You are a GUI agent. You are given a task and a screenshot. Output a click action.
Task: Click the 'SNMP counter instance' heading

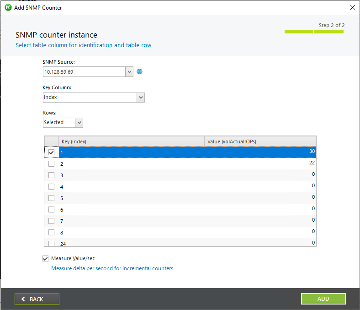pyautogui.click(x=56, y=35)
